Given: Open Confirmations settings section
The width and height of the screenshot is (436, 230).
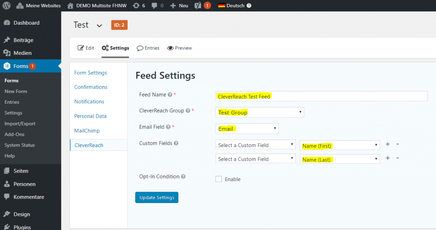Looking at the screenshot, I should [91, 87].
